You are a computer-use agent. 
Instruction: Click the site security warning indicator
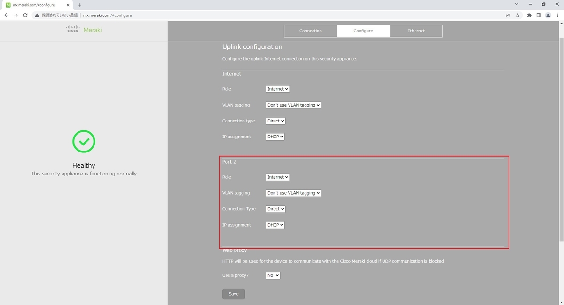point(37,15)
